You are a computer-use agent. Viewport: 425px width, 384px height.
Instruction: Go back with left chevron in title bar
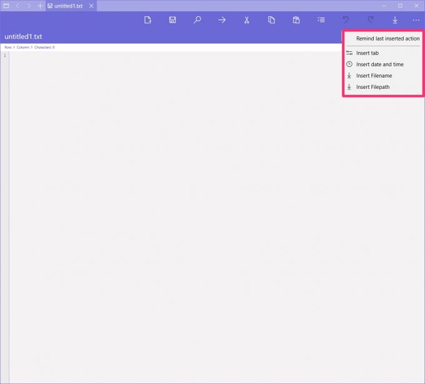point(17,6)
